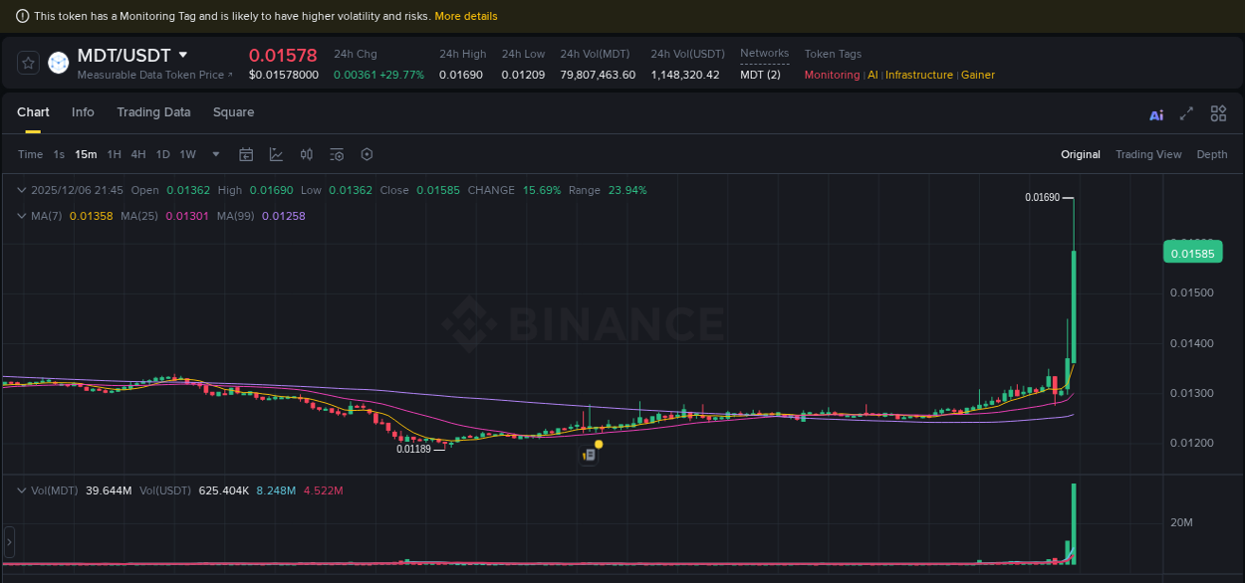Click the More details link
The height and width of the screenshot is (583, 1245).
[x=465, y=16]
